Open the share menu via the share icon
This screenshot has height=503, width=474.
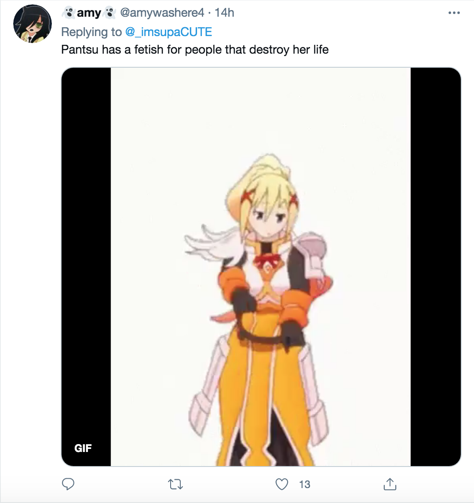tap(390, 484)
